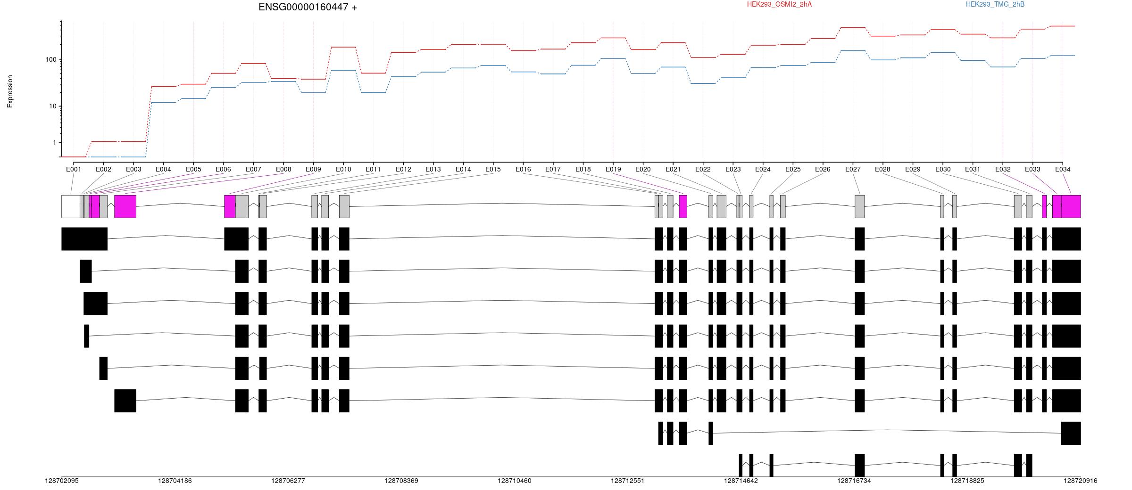Select exon bin label E013
1132x490 pixels.
[433, 169]
